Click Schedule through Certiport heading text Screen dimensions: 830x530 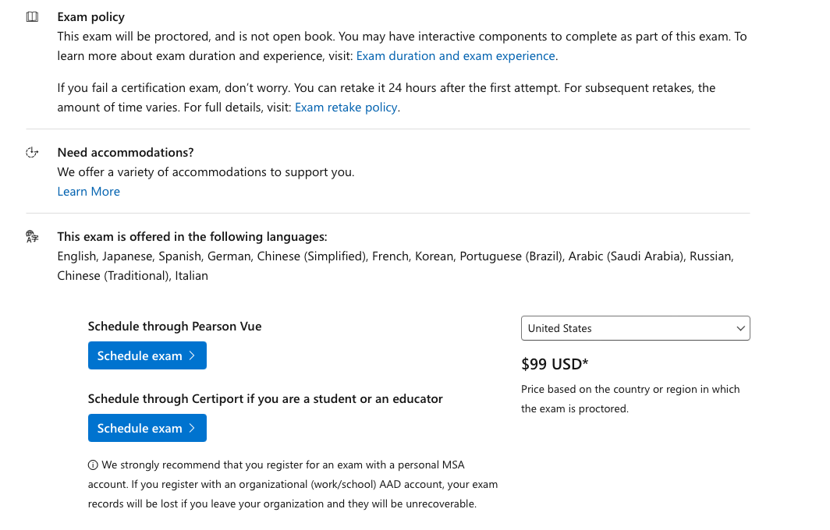coord(265,399)
